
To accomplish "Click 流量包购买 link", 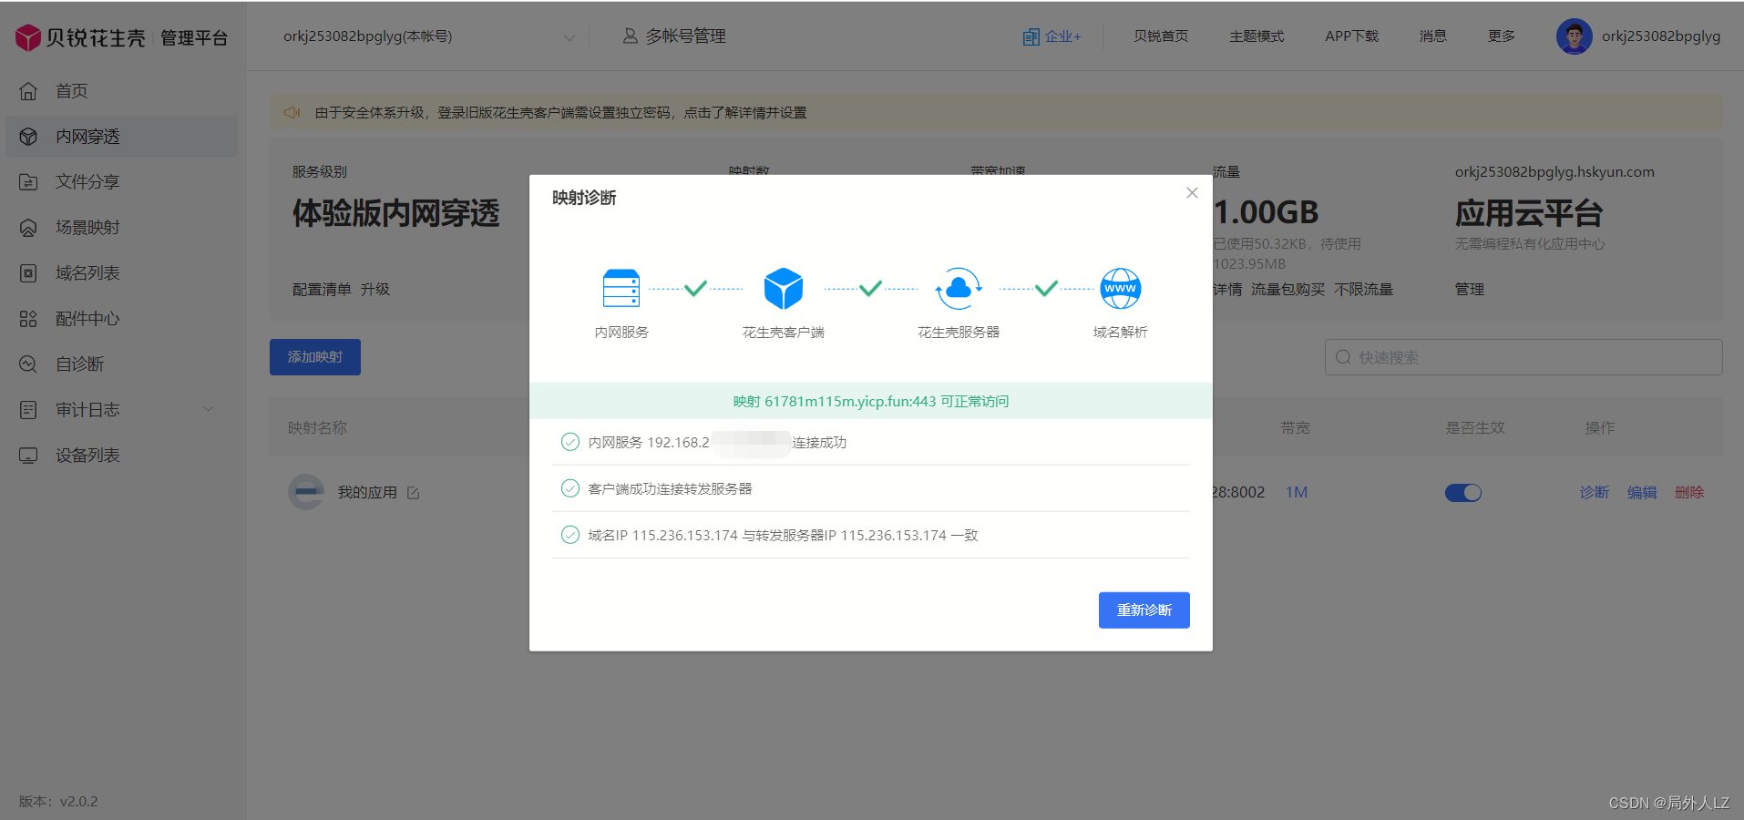I will tap(1288, 290).
